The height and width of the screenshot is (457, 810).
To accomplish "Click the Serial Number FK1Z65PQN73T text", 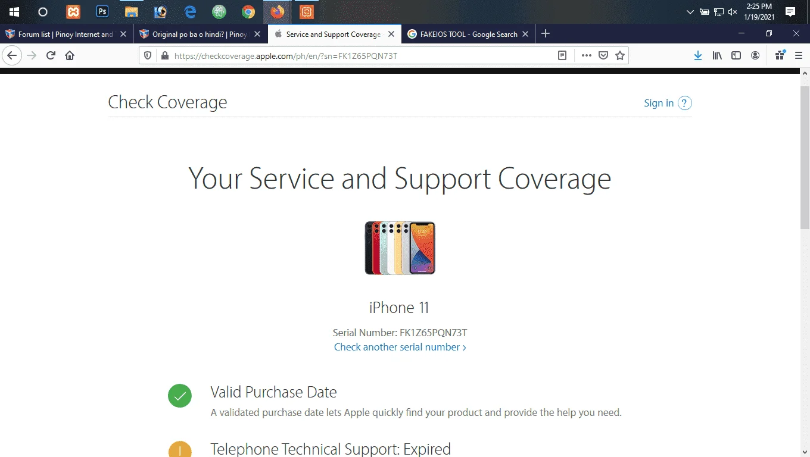I will pyautogui.click(x=400, y=333).
